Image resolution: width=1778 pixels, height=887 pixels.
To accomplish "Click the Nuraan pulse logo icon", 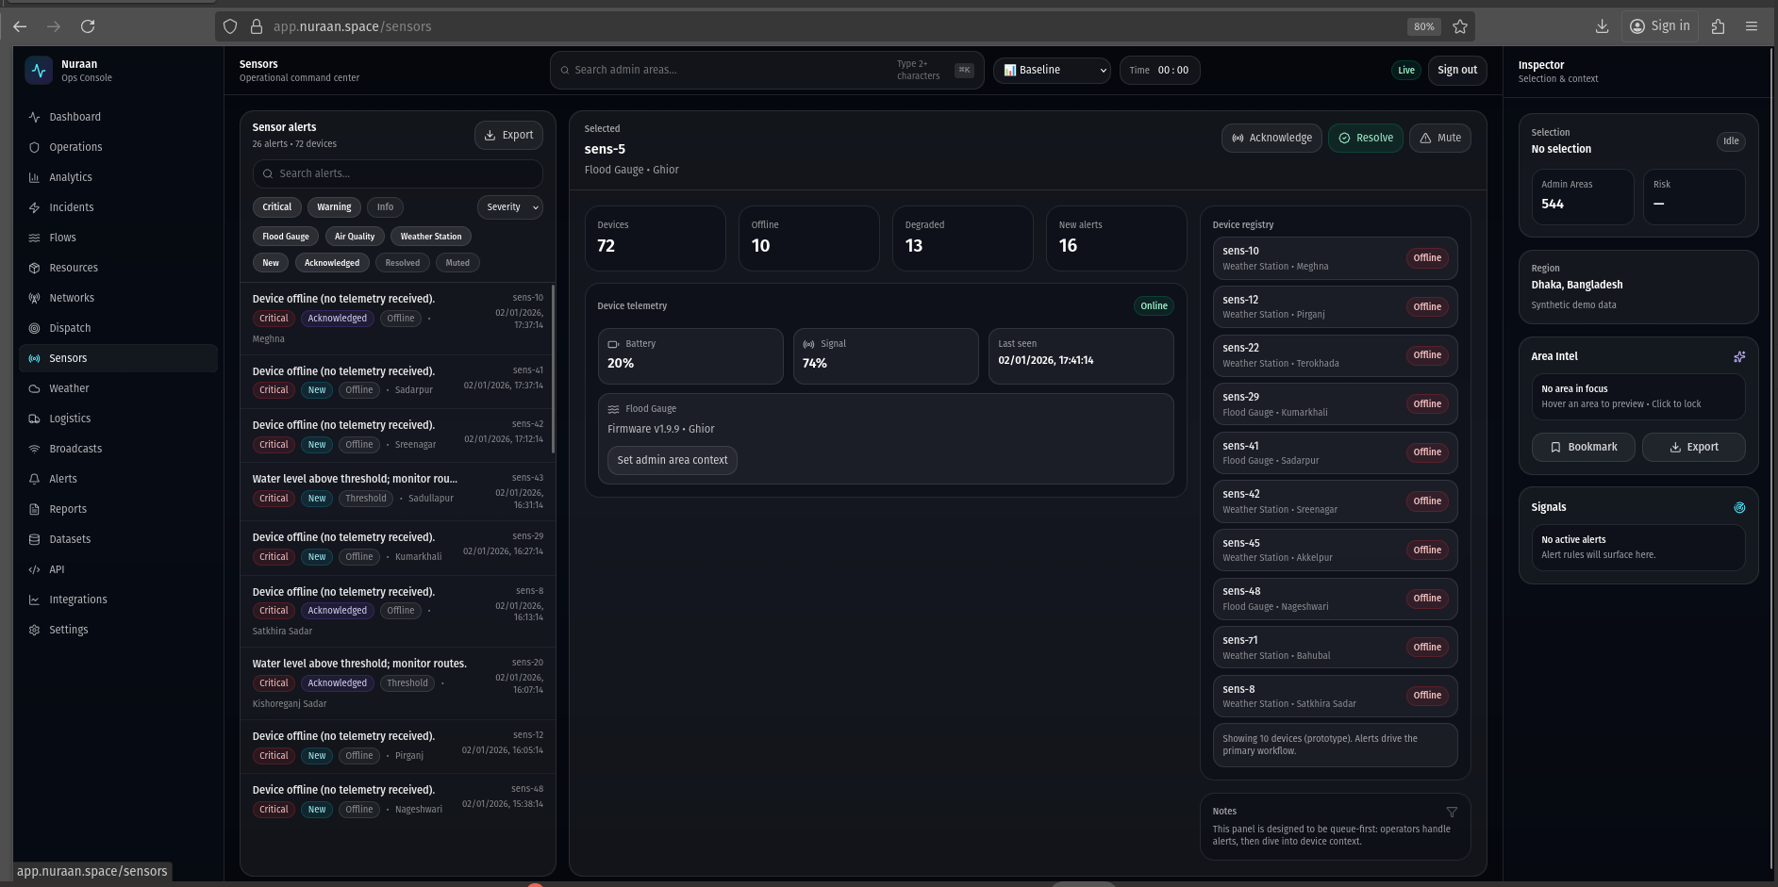I will pyautogui.click(x=39, y=71).
